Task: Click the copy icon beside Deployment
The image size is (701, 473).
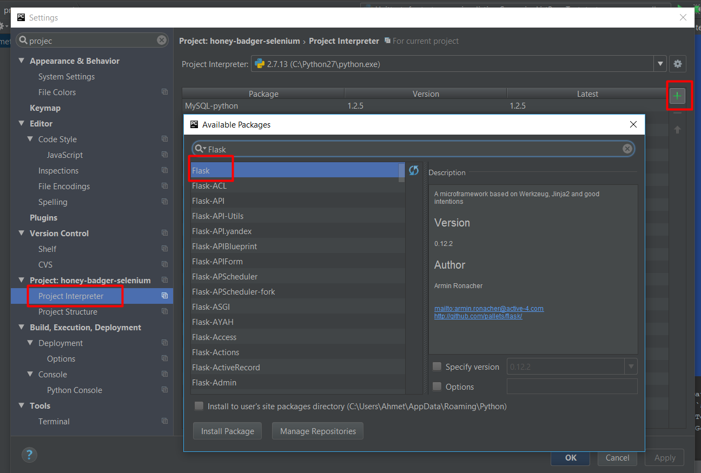Action: pyautogui.click(x=164, y=343)
